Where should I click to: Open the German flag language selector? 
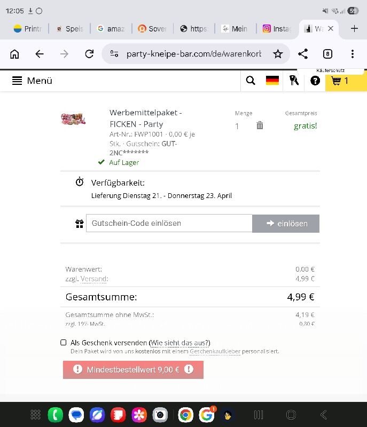[272, 81]
